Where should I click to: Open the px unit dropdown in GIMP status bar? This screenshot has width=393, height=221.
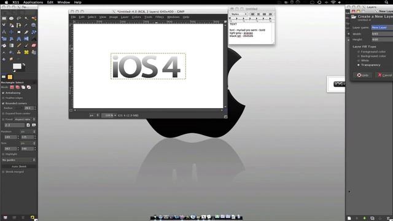point(94,115)
